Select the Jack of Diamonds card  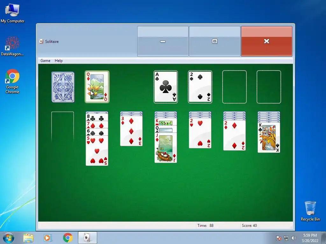pos(166,148)
